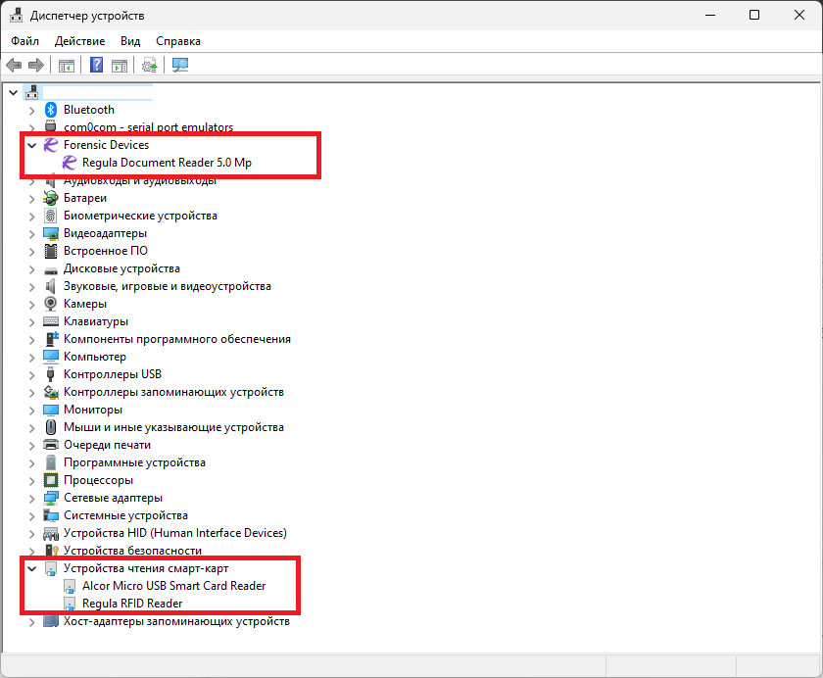Select the Биометрические устройства label
823x678 pixels.
click(140, 216)
